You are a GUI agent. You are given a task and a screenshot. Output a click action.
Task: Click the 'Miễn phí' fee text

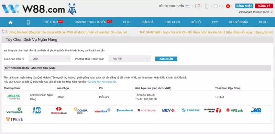tap(104, 97)
